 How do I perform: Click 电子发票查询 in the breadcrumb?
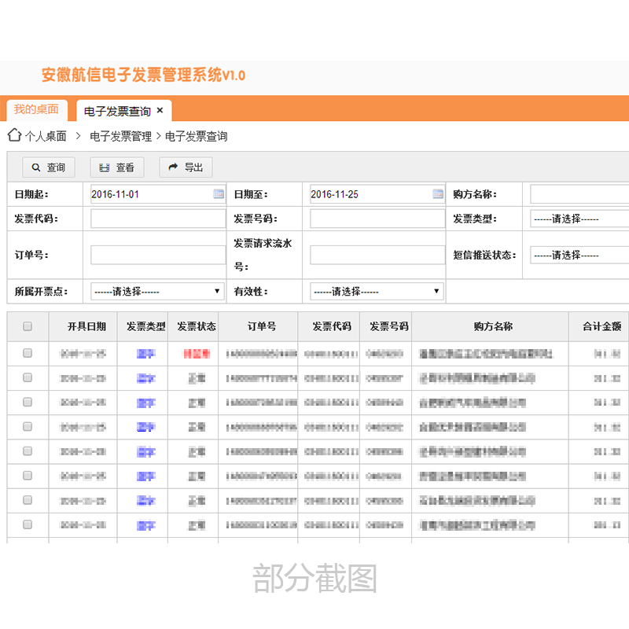pyautogui.click(x=196, y=136)
